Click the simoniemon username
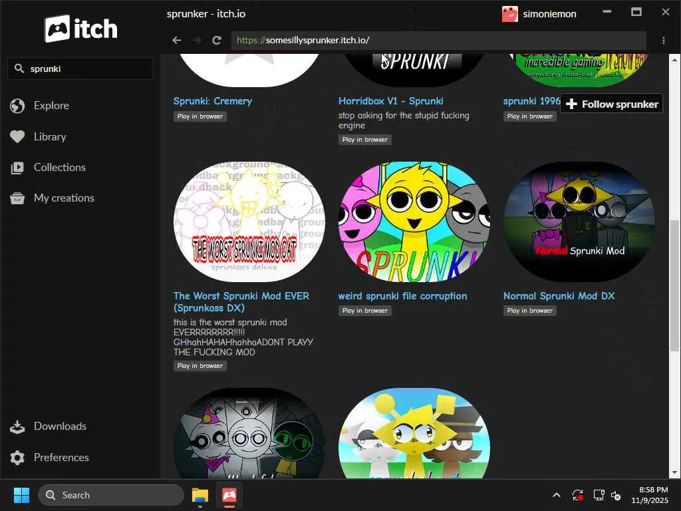This screenshot has width=681, height=511. [x=549, y=14]
